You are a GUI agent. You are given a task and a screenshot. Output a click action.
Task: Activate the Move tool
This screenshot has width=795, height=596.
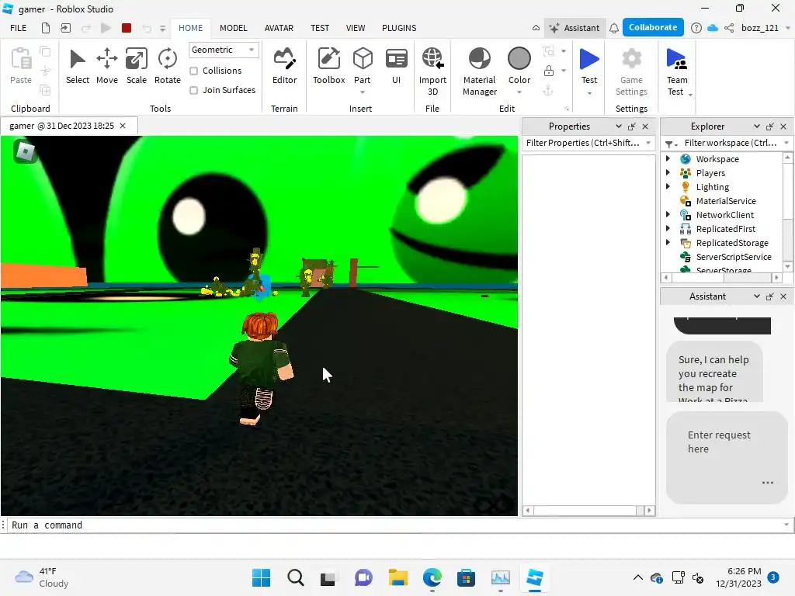pos(107,66)
